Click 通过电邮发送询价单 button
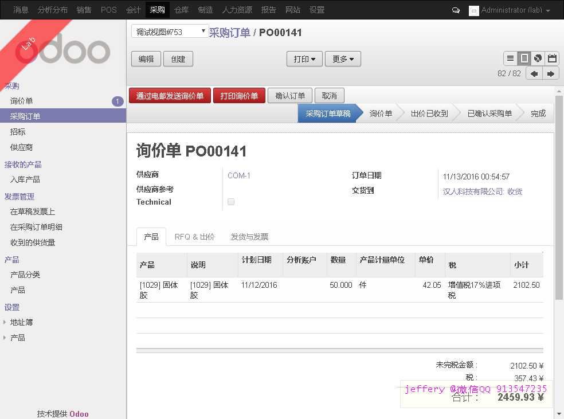Image resolution: width=564 pixels, height=419 pixels. pos(170,96)
